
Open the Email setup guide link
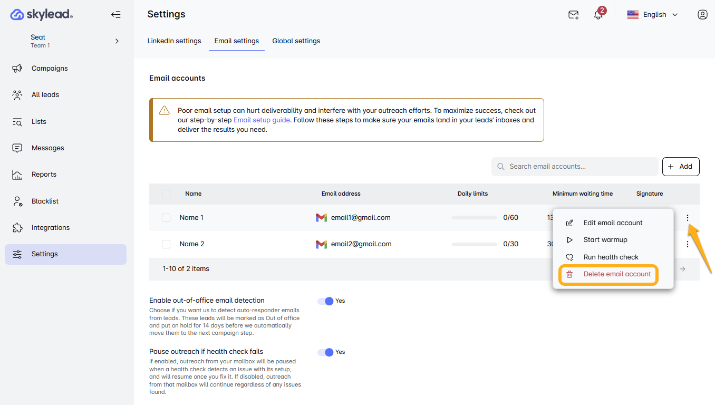(262, 120)
